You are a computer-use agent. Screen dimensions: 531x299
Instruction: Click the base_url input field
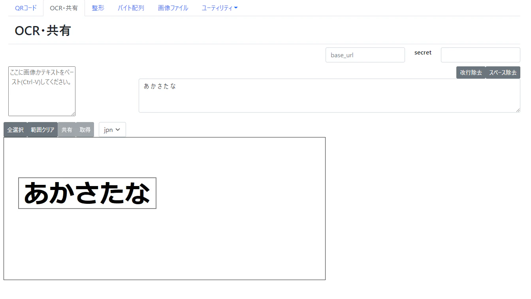[x=365, y=55]
